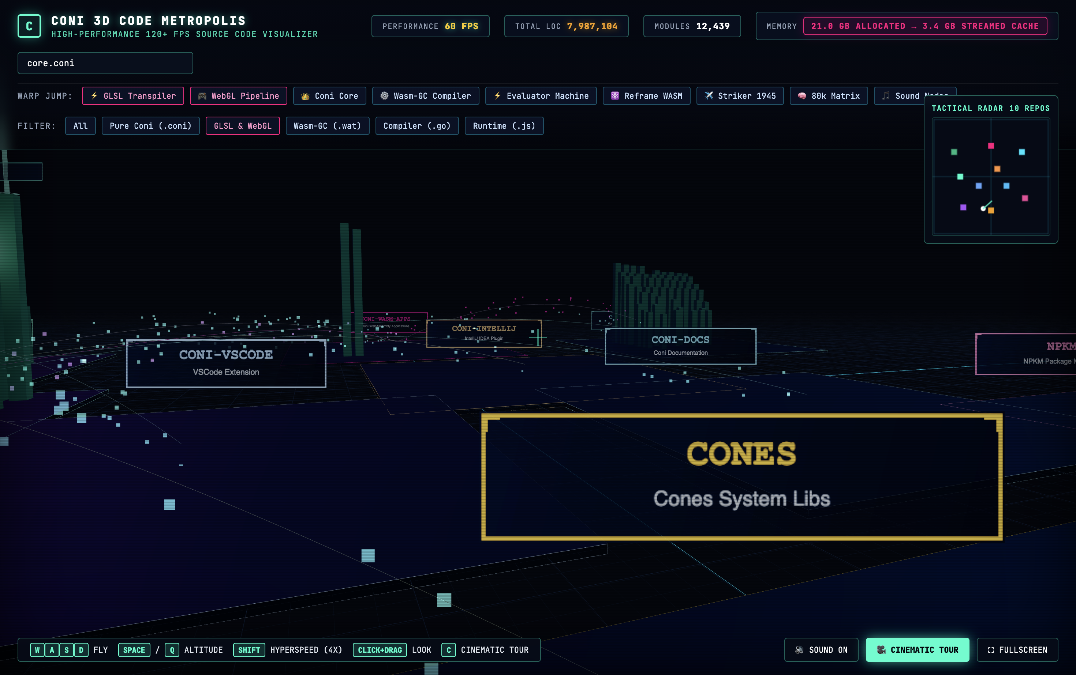Screen dimensions: 1076x675
Task: Click the airplane icon on Striker 1945
Action: pos(709,96)
